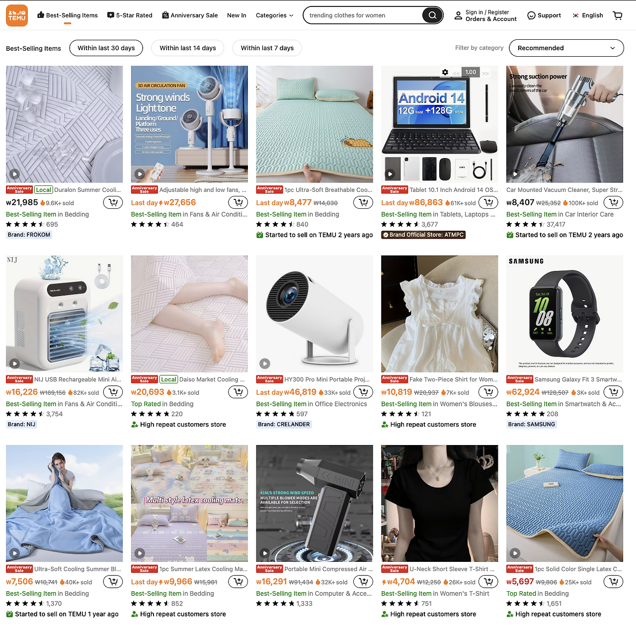Image resolution: width=636 pixels, height=630 pixels.
Task: Add the Duralon Summer Cooling item to cart
Action: (113, 202)
